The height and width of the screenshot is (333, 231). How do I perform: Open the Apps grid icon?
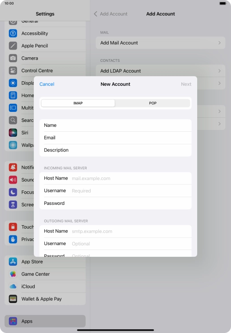coord(13,321)
